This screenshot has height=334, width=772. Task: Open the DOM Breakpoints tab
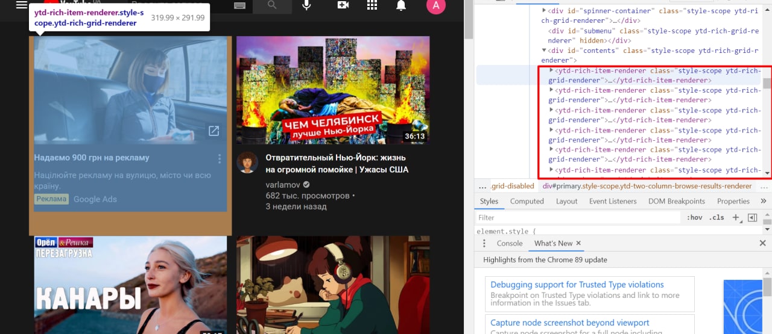point(677,201)
